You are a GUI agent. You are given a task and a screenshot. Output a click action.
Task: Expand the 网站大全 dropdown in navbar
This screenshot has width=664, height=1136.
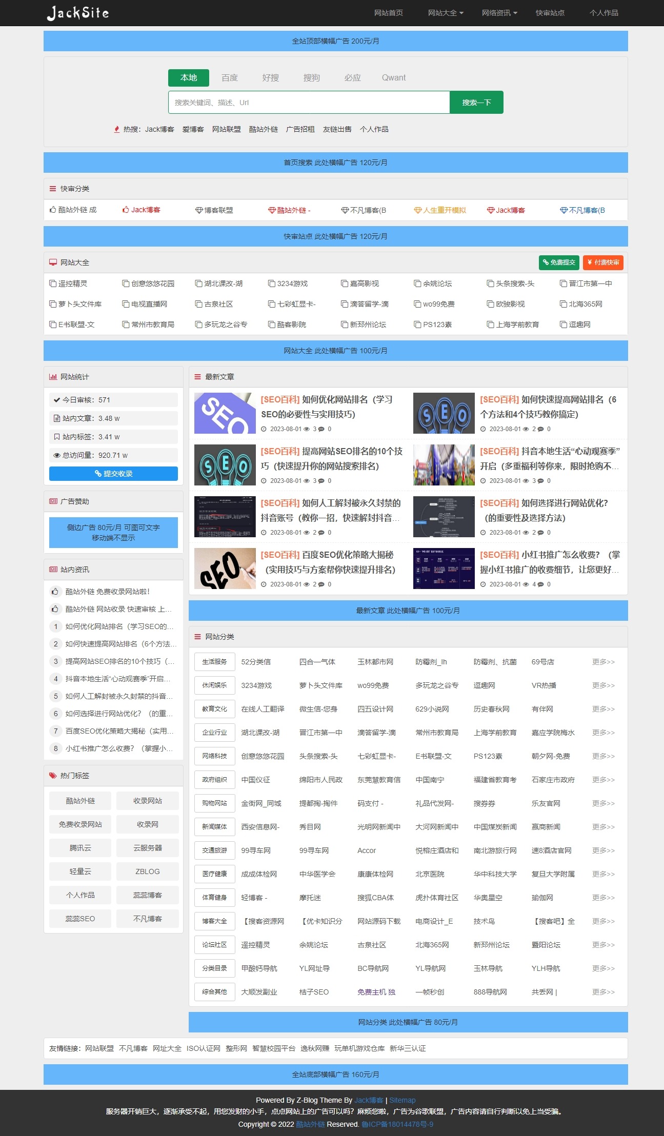pyautogui.click(x=445, y=13)
